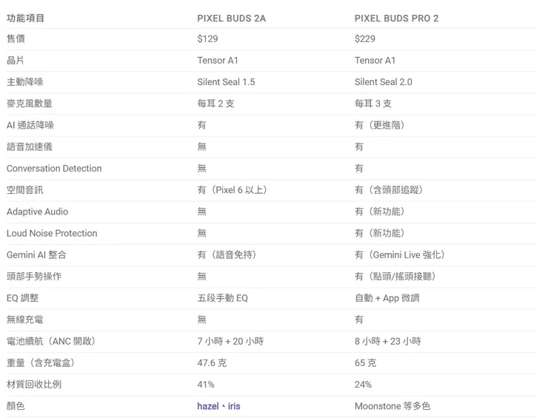Click the 有（語音免持）cell
The height and width of the screenshot is (418, 548).
tap(227, 255)
